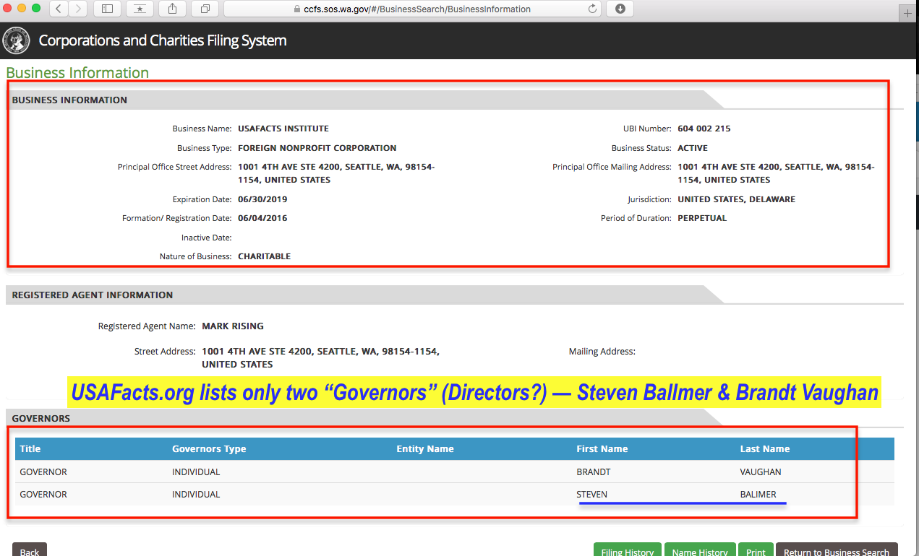Click the Last Name column header
The image size is (919, 556).
point(764,448)
